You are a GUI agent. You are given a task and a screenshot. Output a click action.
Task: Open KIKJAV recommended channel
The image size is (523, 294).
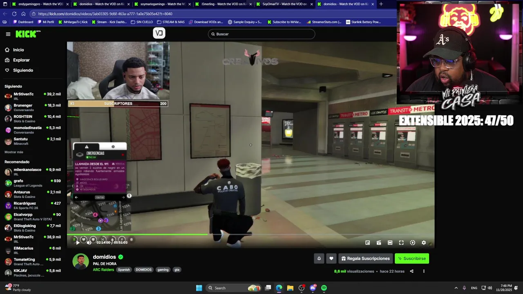point(33,273)
